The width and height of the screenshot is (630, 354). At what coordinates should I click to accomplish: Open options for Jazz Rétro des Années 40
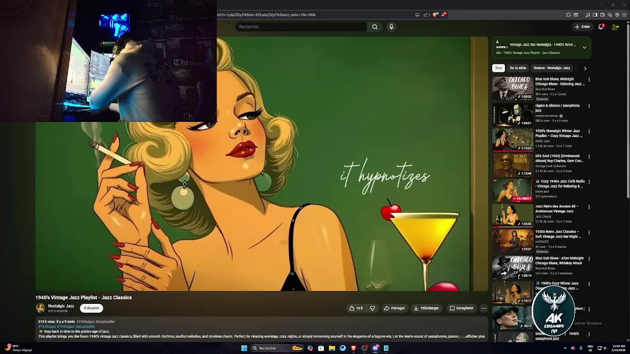pos(589,207)
